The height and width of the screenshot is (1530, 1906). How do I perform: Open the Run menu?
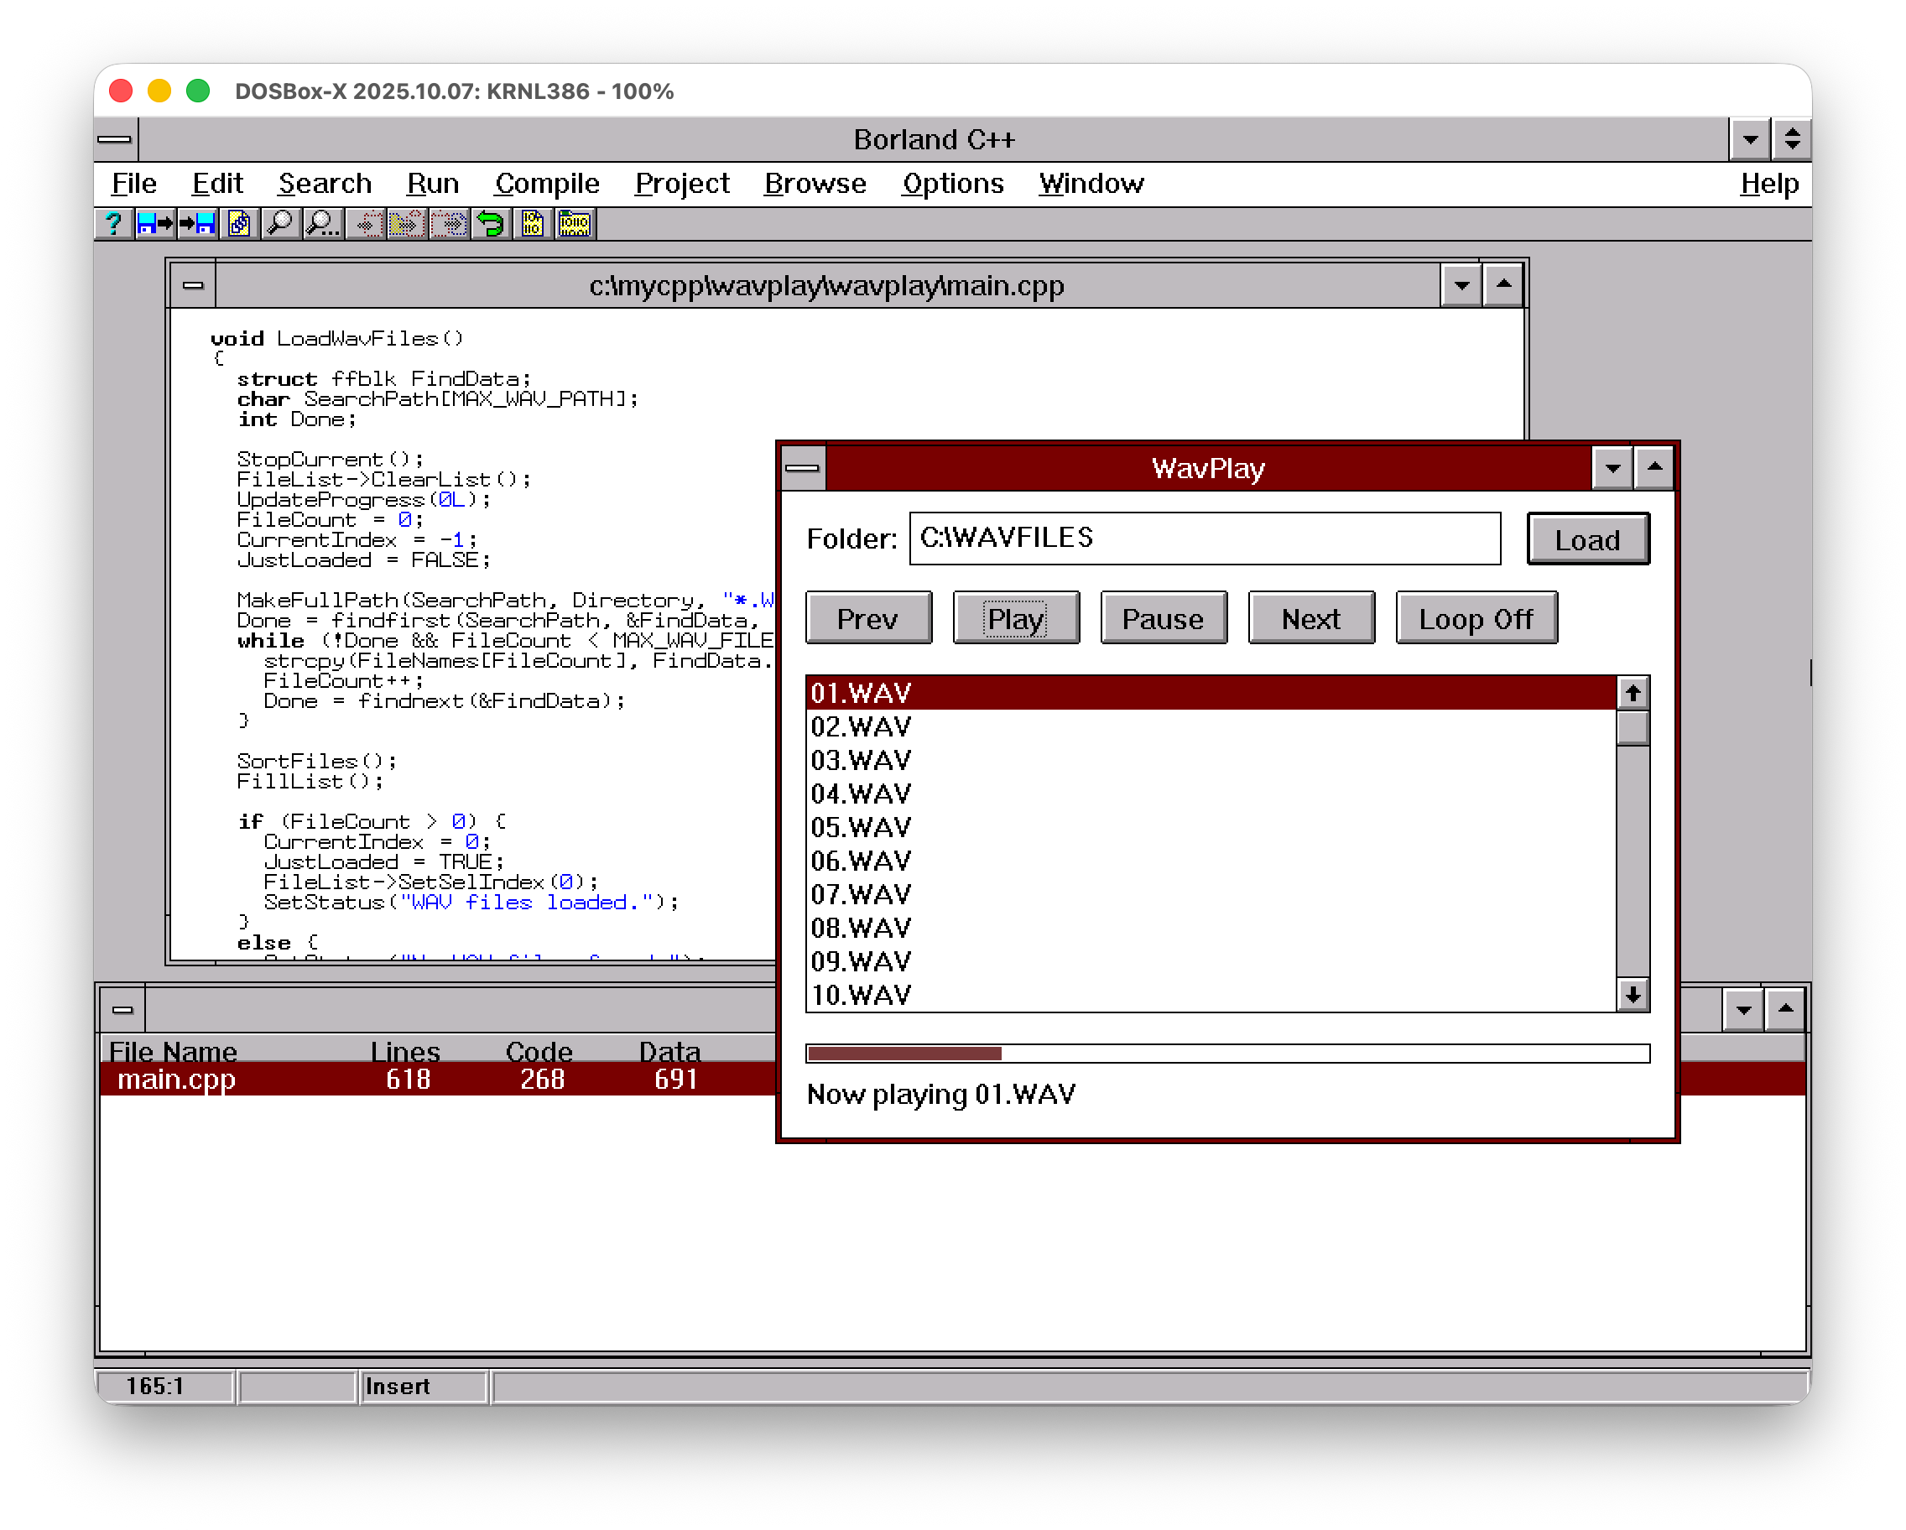pyautogui.click(x=432, y=184)
